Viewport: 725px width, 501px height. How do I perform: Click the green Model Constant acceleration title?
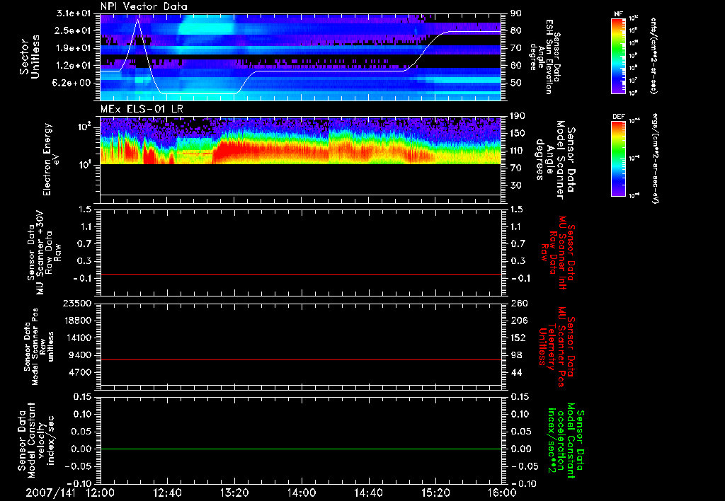click(x=566, y=441)
